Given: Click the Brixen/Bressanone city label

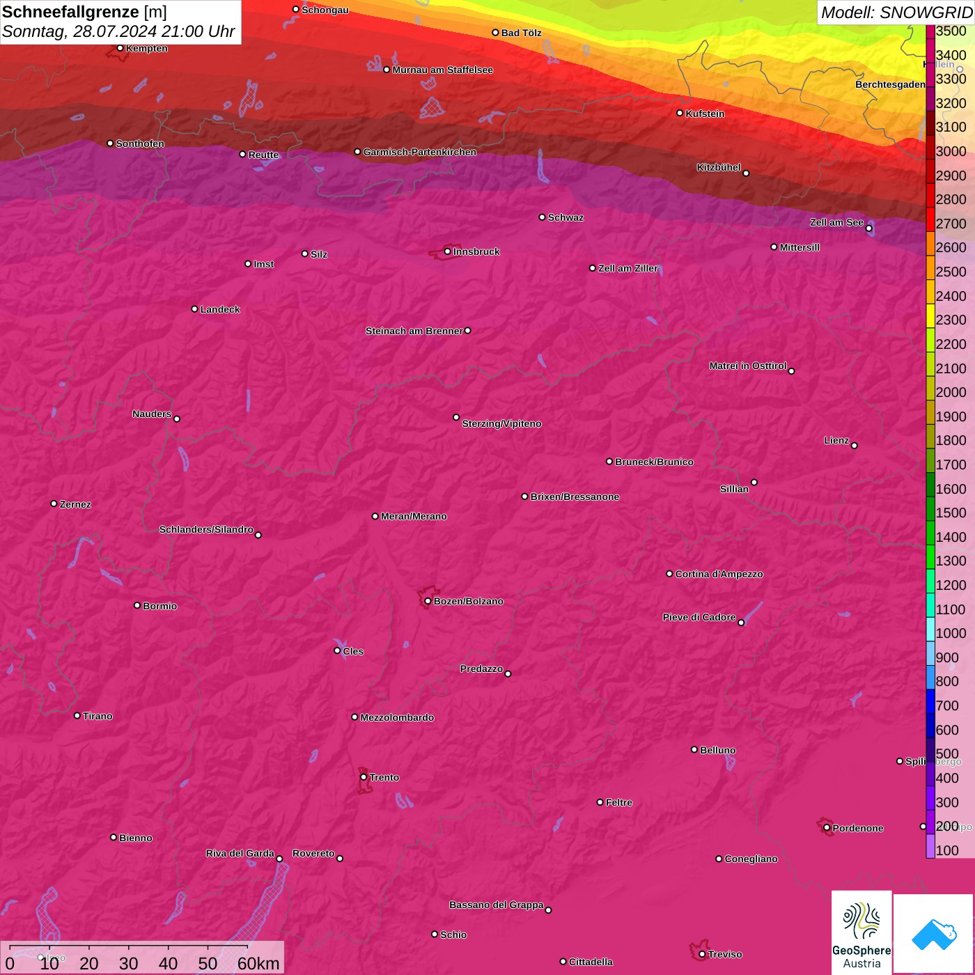Looking at the screenshot, I should (575, 497).
